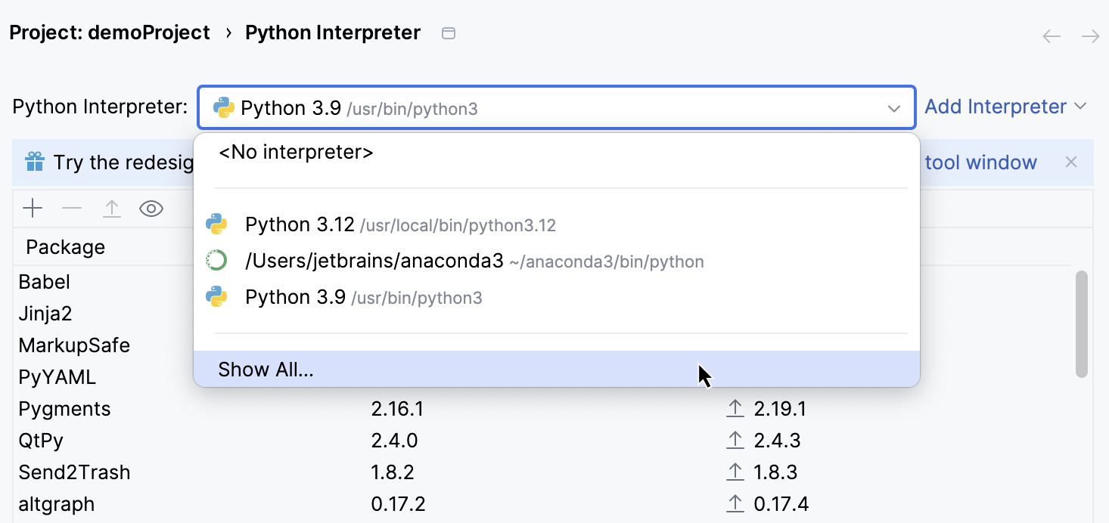Copy the settings path with the copy icon
This screenshot has height=523, width=1109.
coord(448,32)
